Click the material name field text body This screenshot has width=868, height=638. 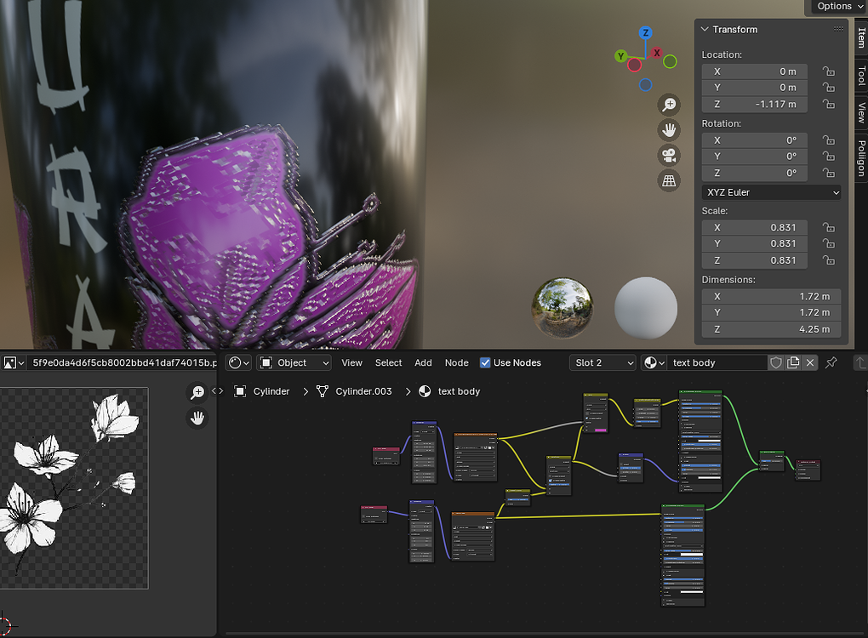[x=717, y=362]
